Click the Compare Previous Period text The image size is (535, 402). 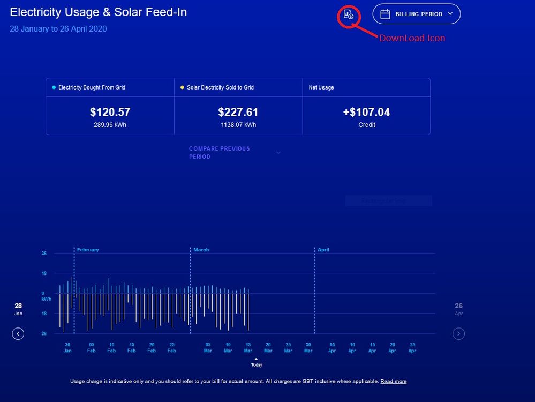click(x=220, y=152)
